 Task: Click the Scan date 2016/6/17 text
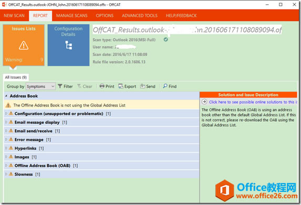click(120, 55)
